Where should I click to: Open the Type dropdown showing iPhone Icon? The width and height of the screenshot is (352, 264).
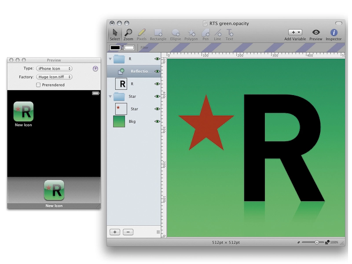point(54,69)
